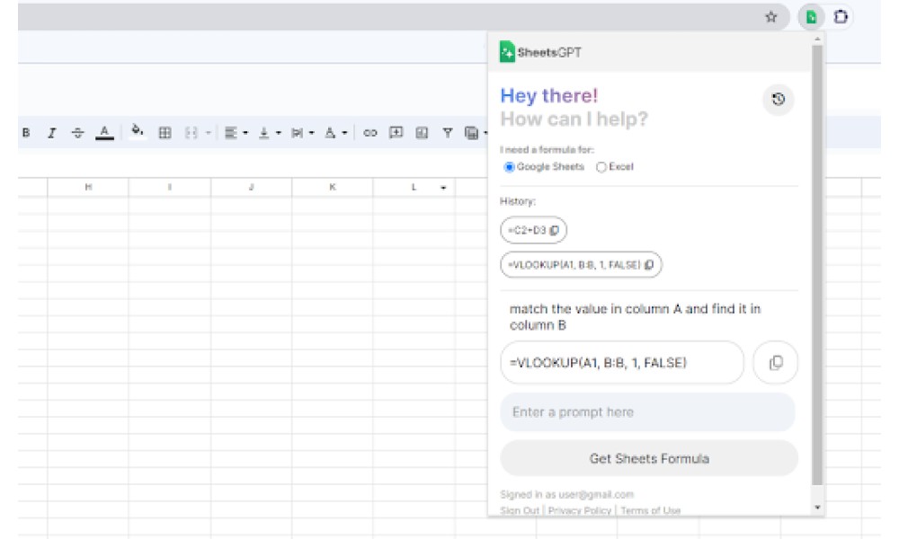This screenshot has height=539, width=899.
Task: Expand the text wrapping dropdown arrow
Action: (312, 133)
